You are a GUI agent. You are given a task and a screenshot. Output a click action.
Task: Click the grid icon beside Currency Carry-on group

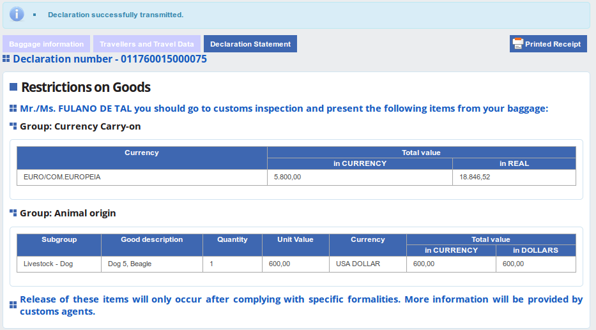point(13,126)
